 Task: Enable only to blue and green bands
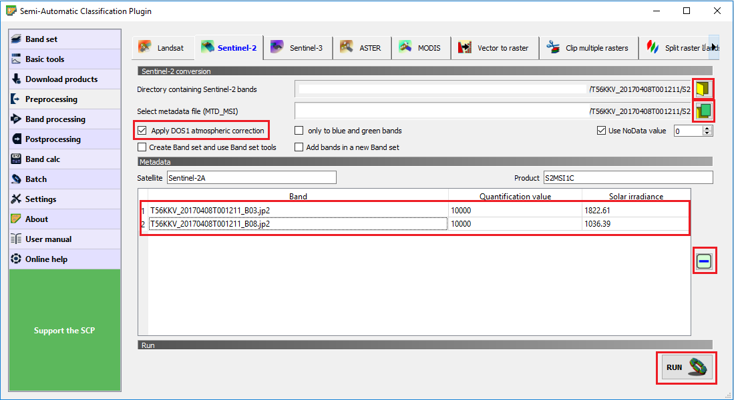pos(299,131)
